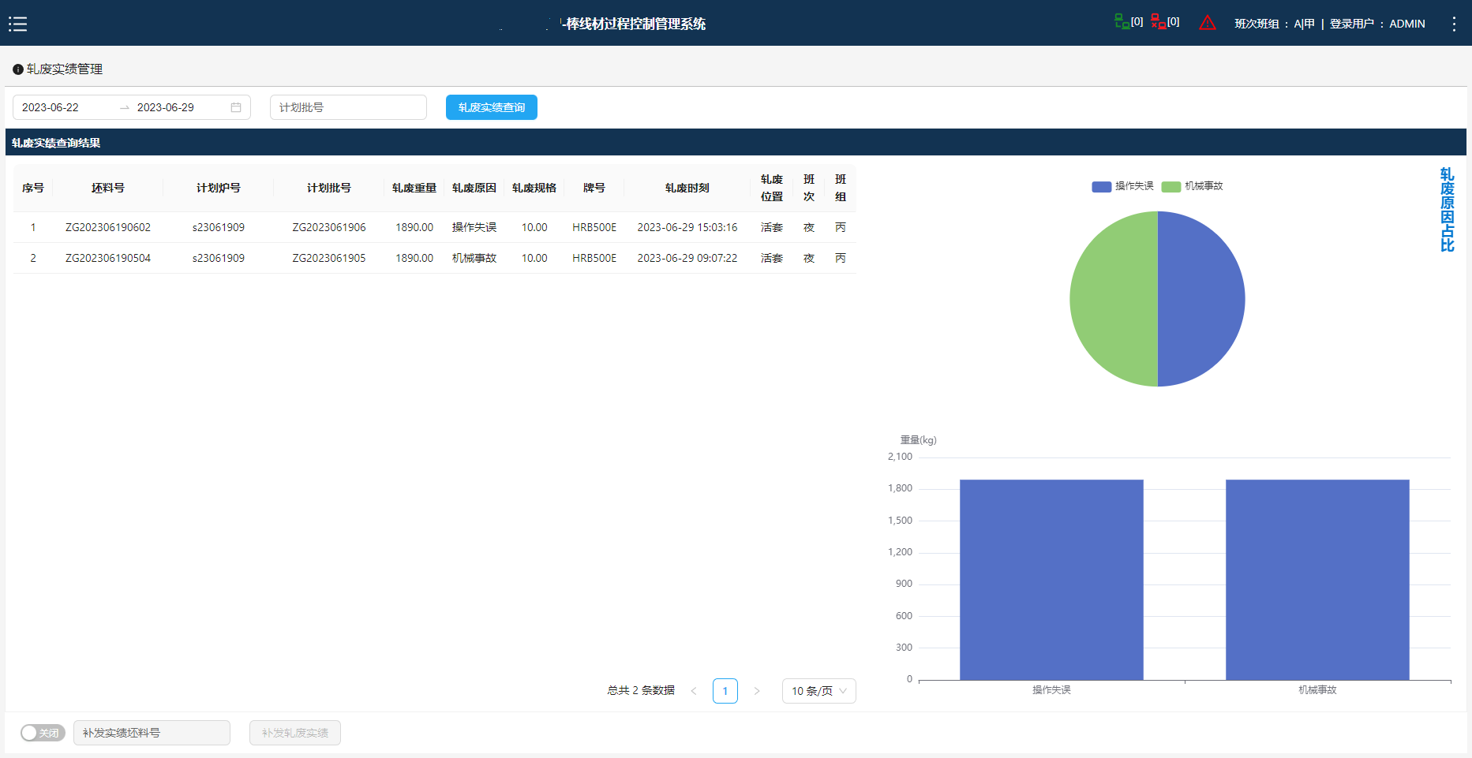The height and width of the screenshot is (758, 1472).
Task: Toggle the 关闭 switch at bottom left
Action: coord(43,733)
